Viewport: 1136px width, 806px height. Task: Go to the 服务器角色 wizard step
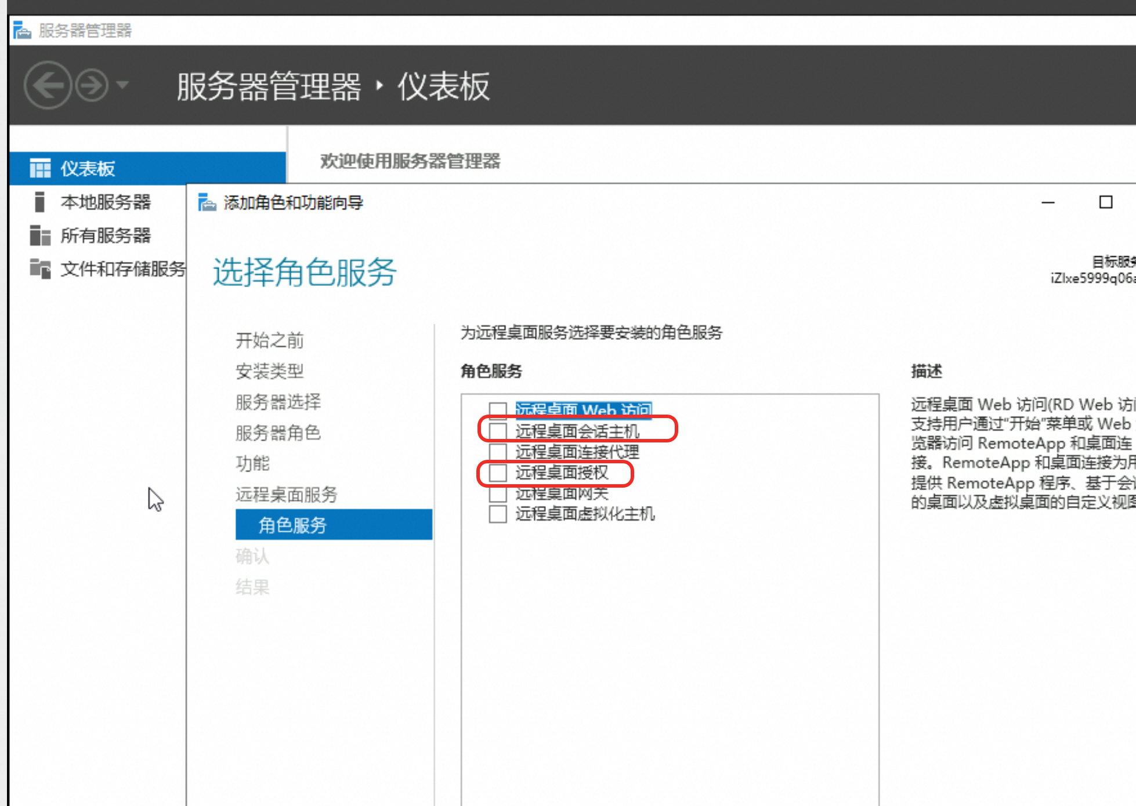pyautogui.click(x=278, y=433)
